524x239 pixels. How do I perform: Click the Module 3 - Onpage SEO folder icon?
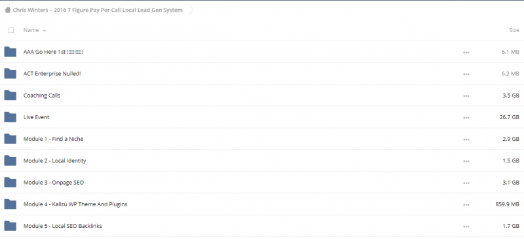coord(10,183)
